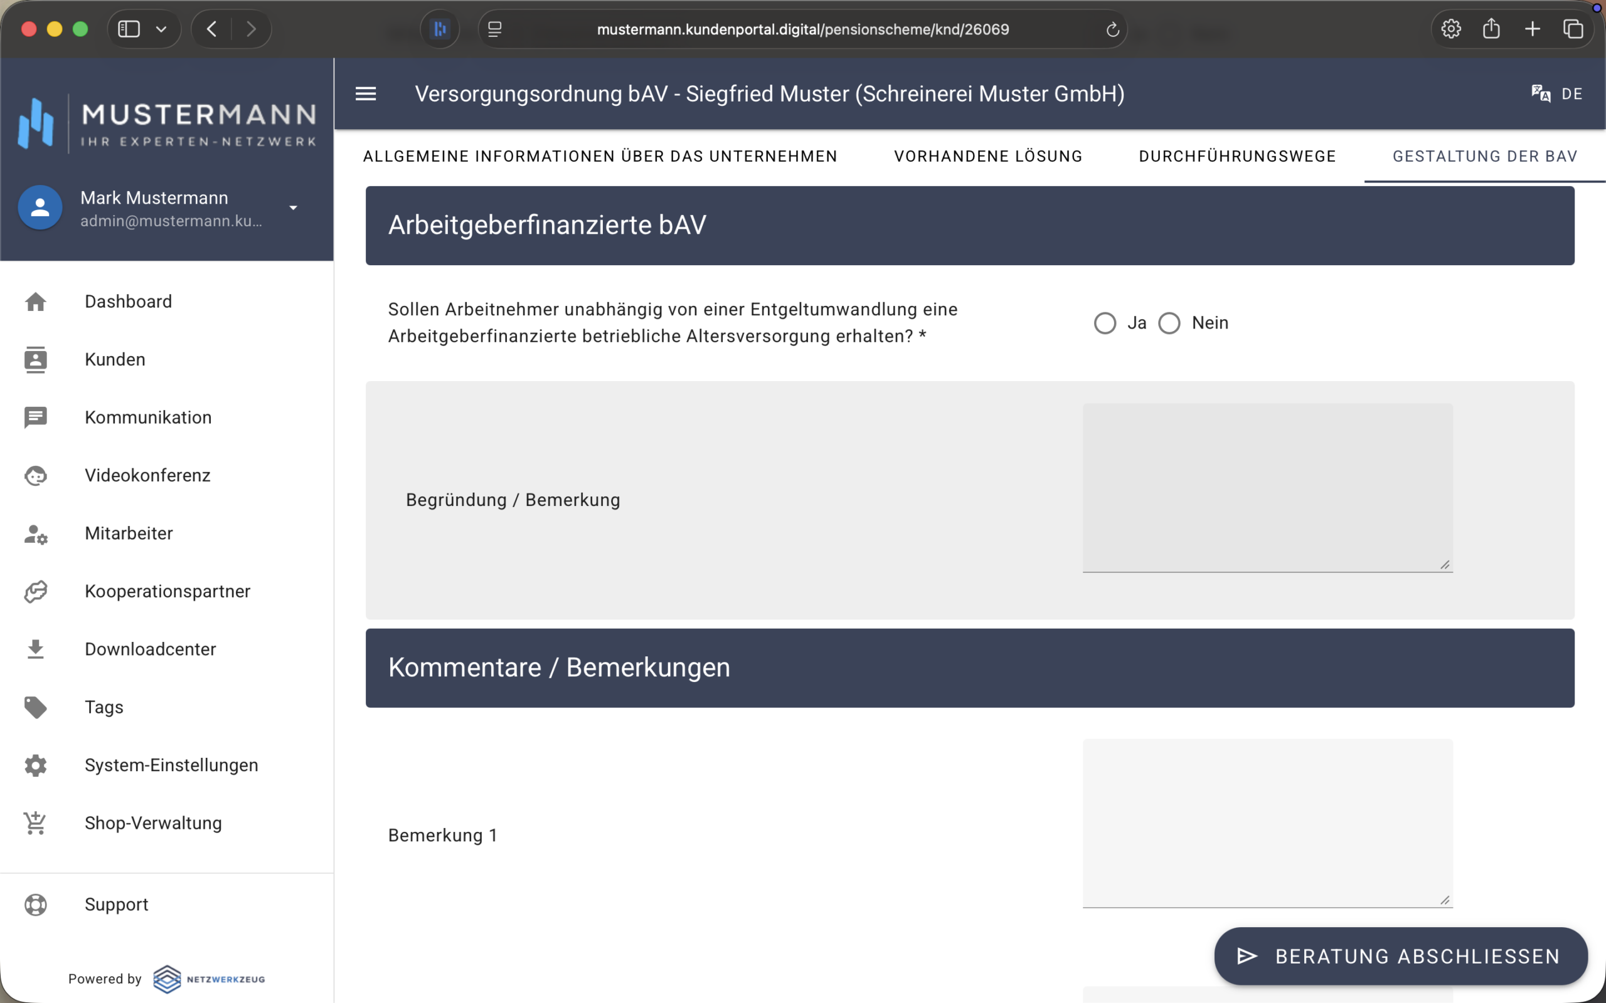Toggle sidebar with hamburger menu icon
Image resolution: width=1606 pixels, height=1003 pixels.
coord(366,94)
